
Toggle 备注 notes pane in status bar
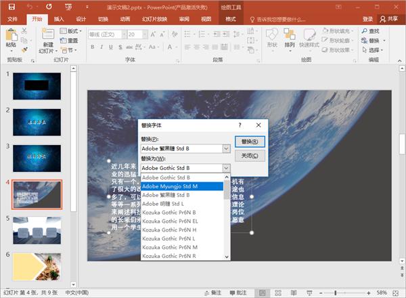click(x=213, y=293)
